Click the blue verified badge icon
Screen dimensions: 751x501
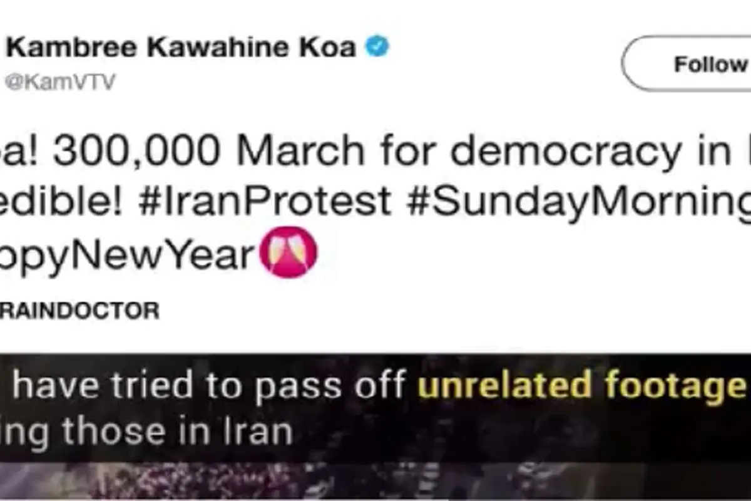pyautogui.click(x=377, y=47)
